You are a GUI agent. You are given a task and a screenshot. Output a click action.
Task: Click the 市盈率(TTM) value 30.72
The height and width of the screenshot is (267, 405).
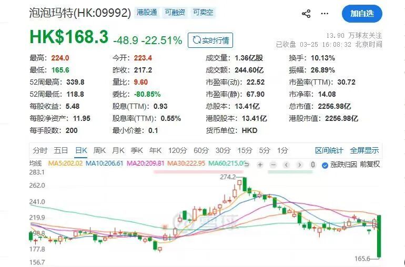346,82
